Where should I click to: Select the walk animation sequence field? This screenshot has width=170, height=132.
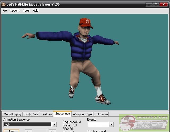point(27,125)
